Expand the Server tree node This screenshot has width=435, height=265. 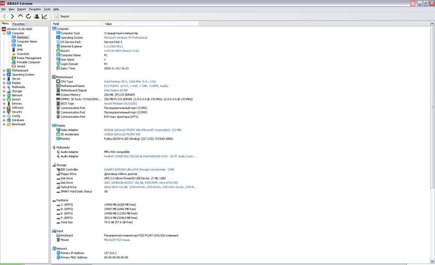pyautogui.click(x=4, y=79)
